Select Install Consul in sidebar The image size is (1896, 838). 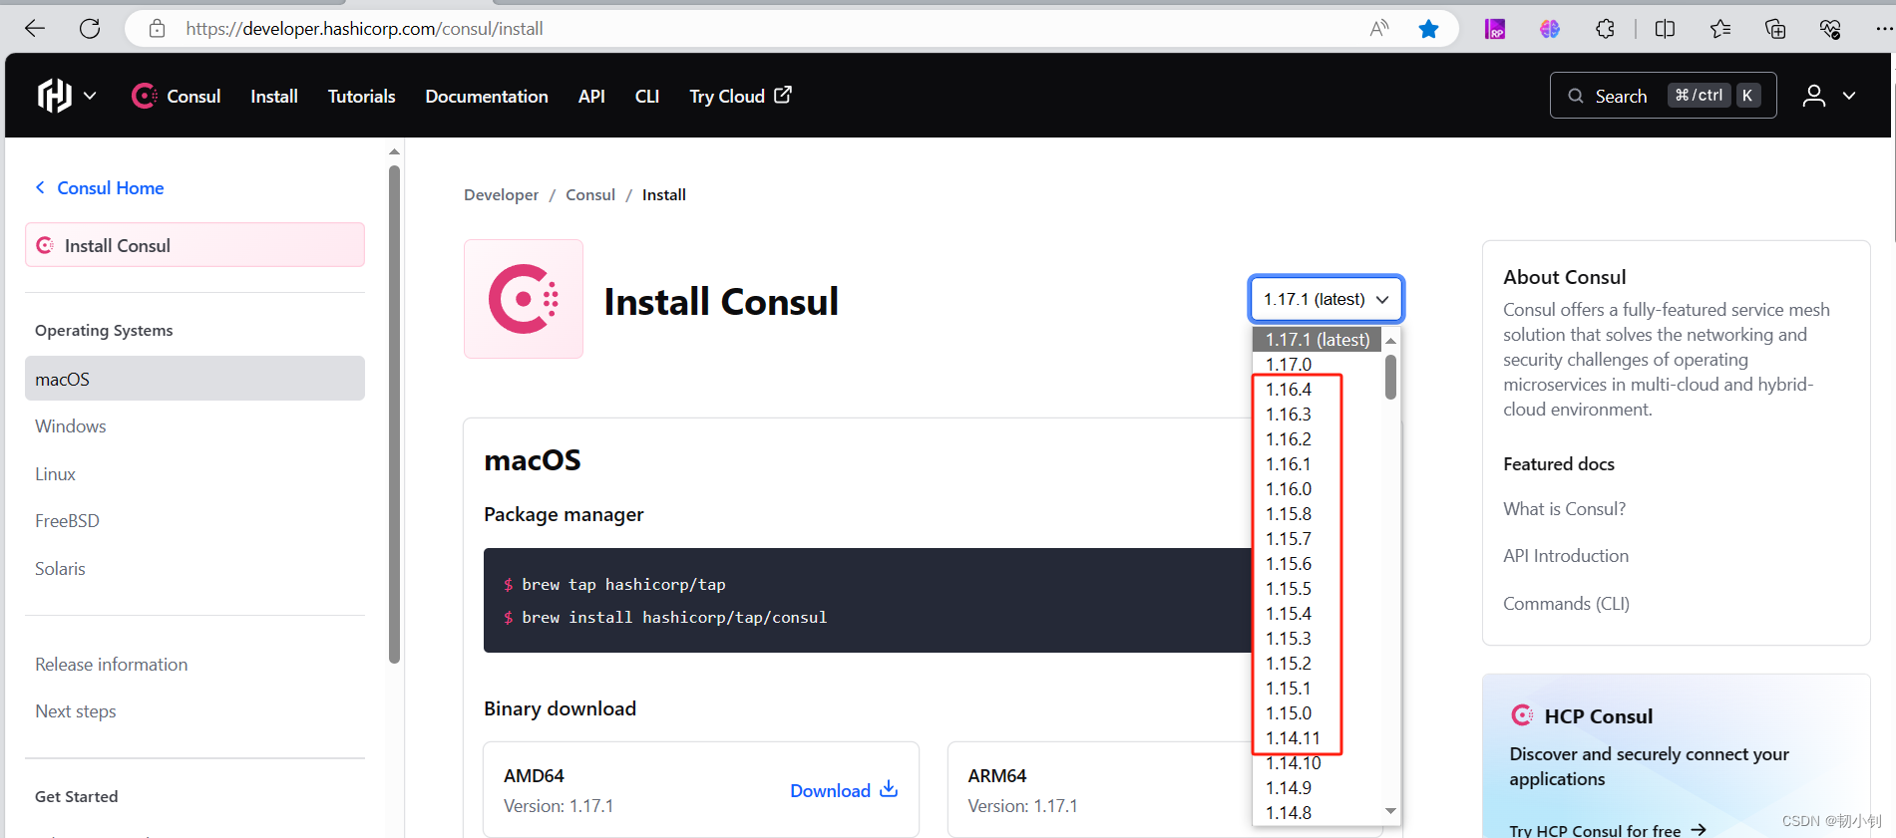194,245
